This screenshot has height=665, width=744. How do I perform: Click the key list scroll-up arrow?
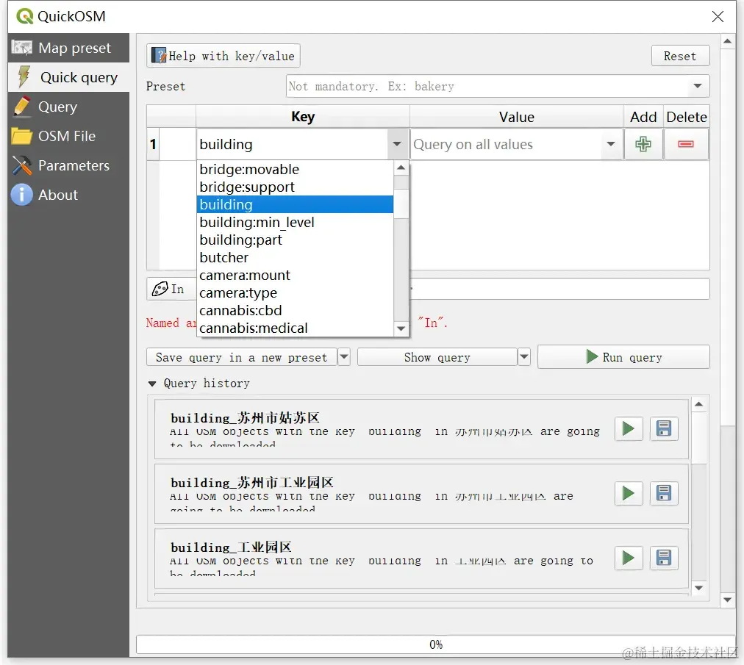(401, 168)
